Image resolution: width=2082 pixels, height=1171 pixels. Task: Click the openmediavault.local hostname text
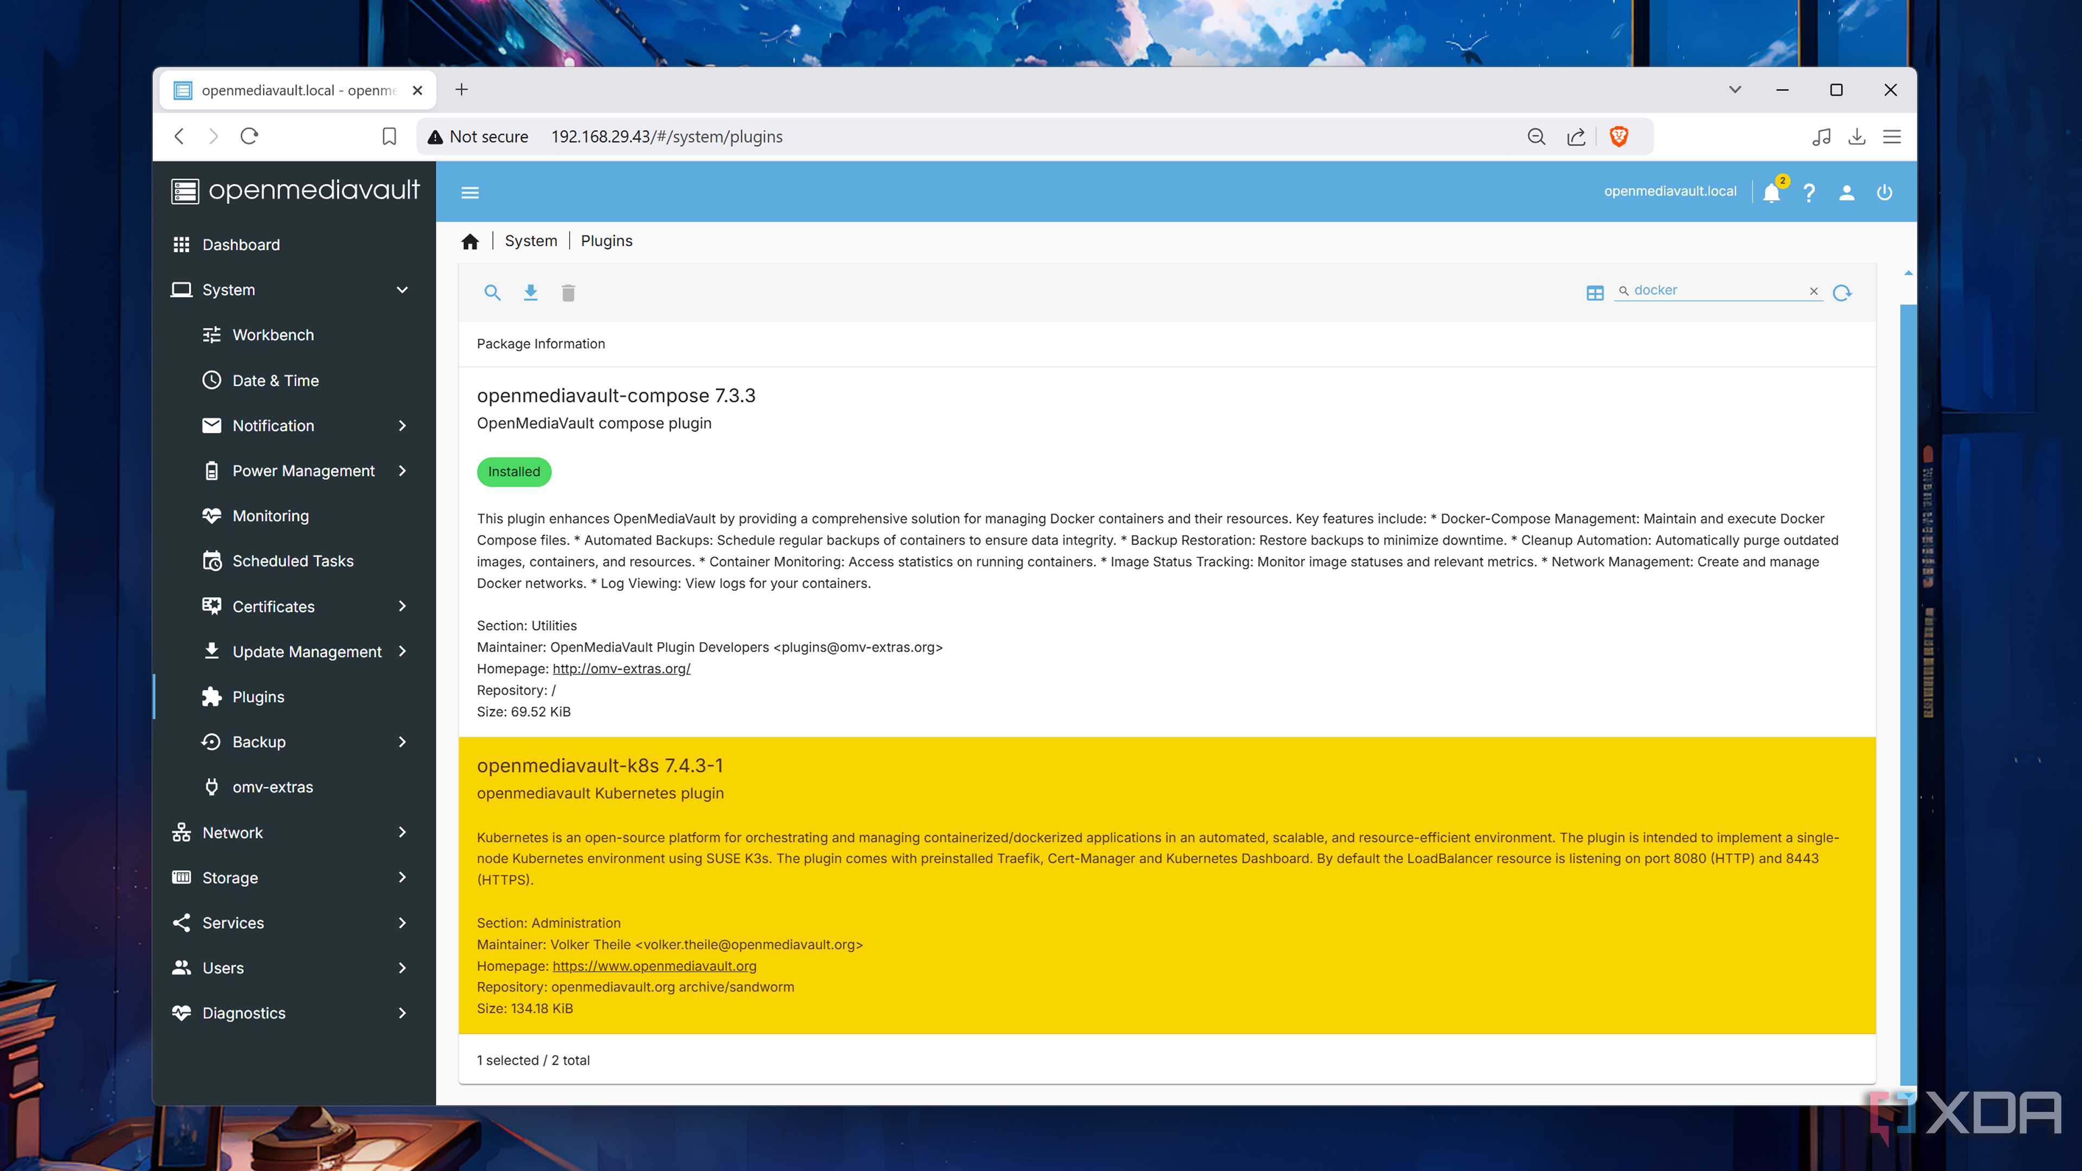point(1670,191)
